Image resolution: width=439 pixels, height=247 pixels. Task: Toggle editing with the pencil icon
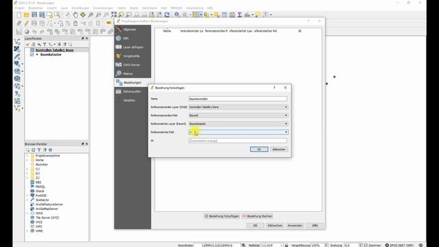point(27,23)
